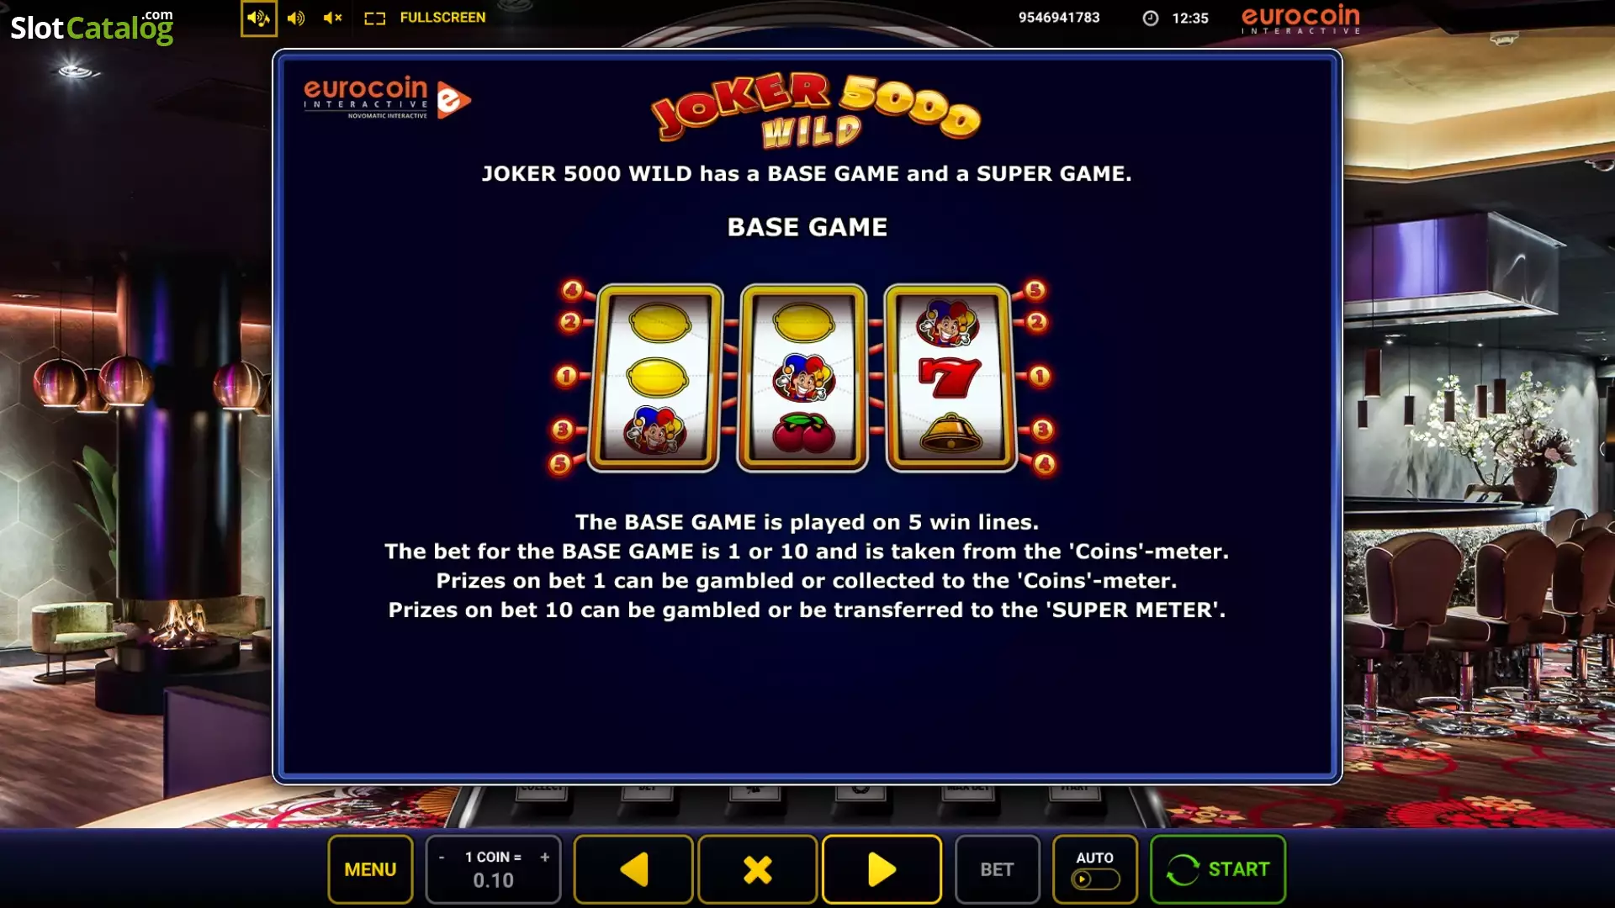
Task: Go to previous info page arrow
Action: click(x=633, y=869)
